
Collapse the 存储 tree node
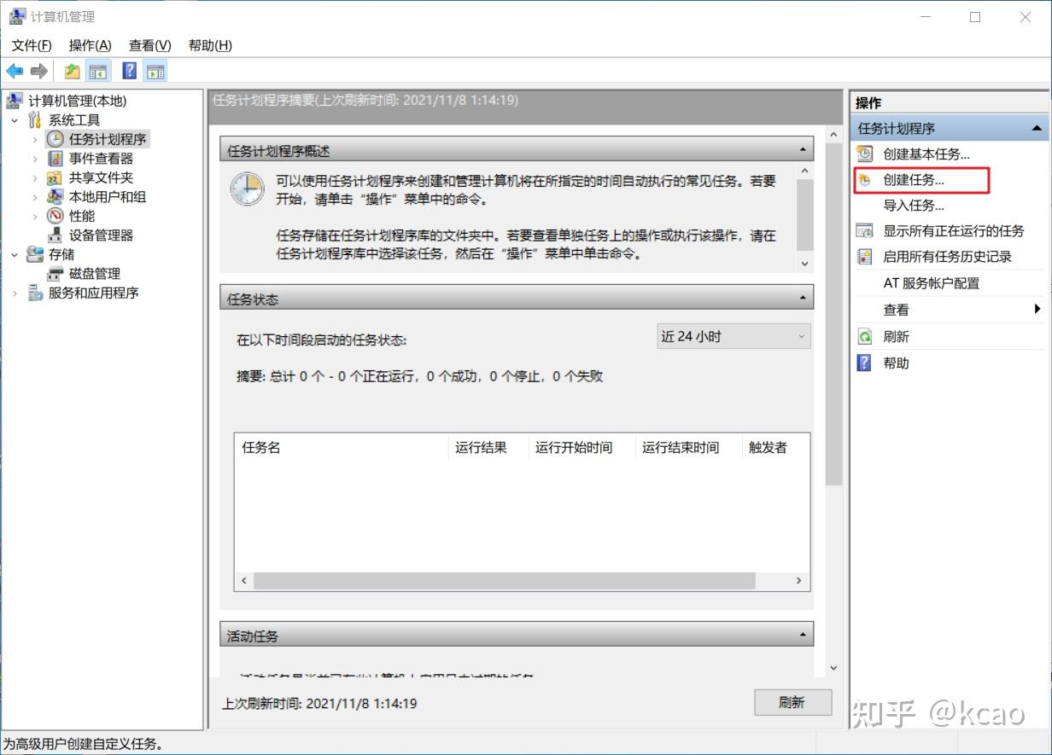15,254
